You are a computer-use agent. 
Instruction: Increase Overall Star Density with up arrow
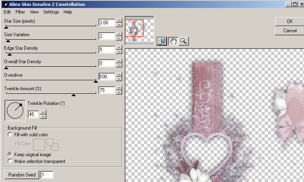coord(119,61)
